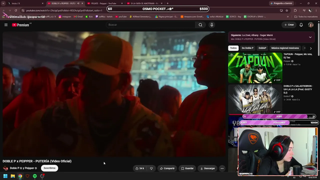Expand the Mix playlist panel
Screen dimensions: 320x180
pos(310,37)
